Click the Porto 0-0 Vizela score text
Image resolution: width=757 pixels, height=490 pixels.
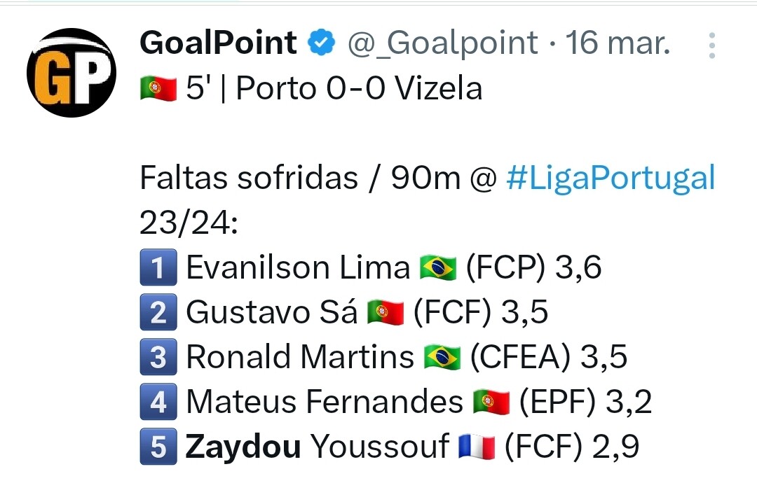click(x=359, y=89)
